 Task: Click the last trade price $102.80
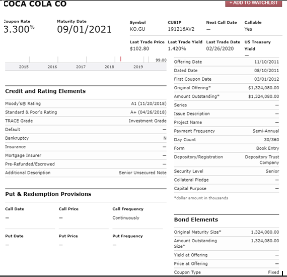(139, 48)
